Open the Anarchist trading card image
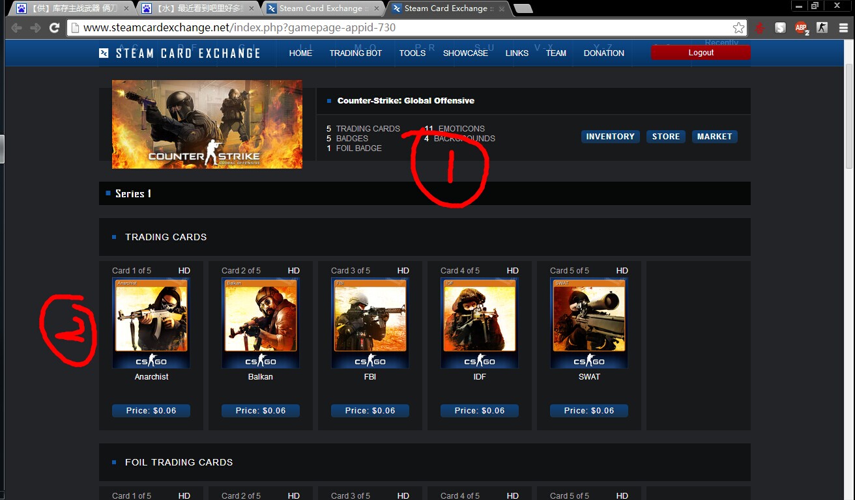855x500 pixels. click(x=151, y=324)
